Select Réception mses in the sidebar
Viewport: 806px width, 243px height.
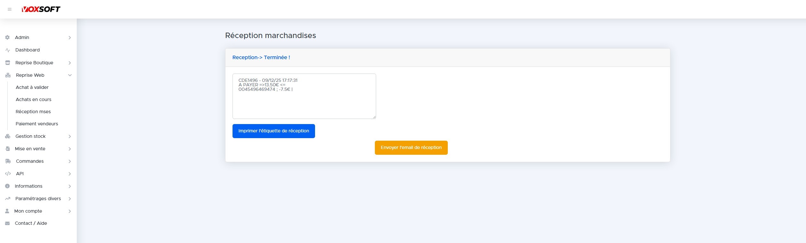pos(33,112)
